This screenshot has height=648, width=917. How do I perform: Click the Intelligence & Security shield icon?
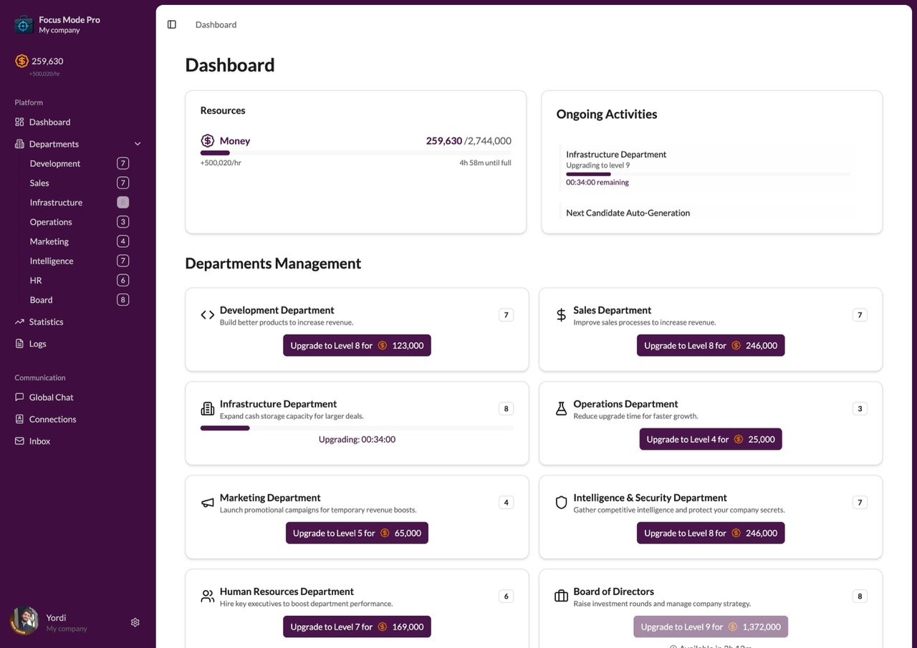click(x=560, y=502)
